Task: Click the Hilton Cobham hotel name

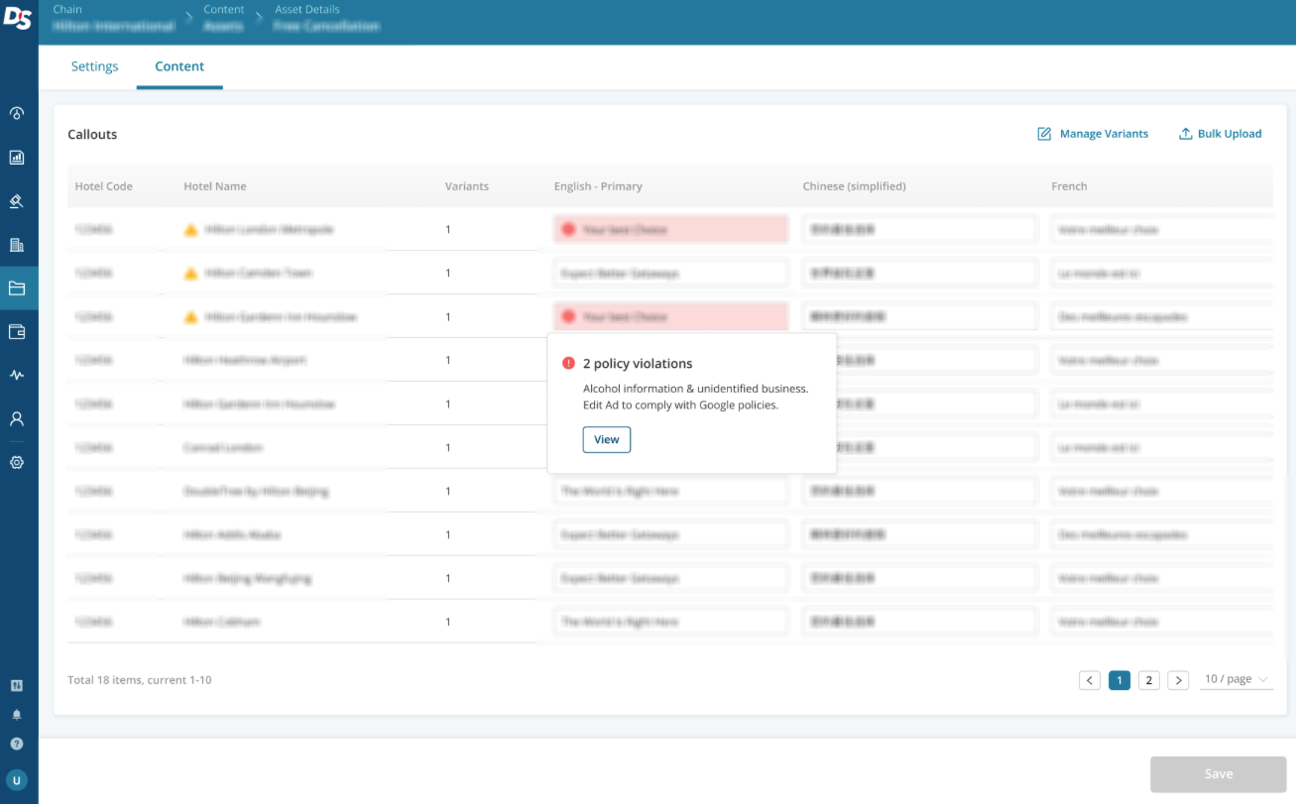Action: pos(222,622)
